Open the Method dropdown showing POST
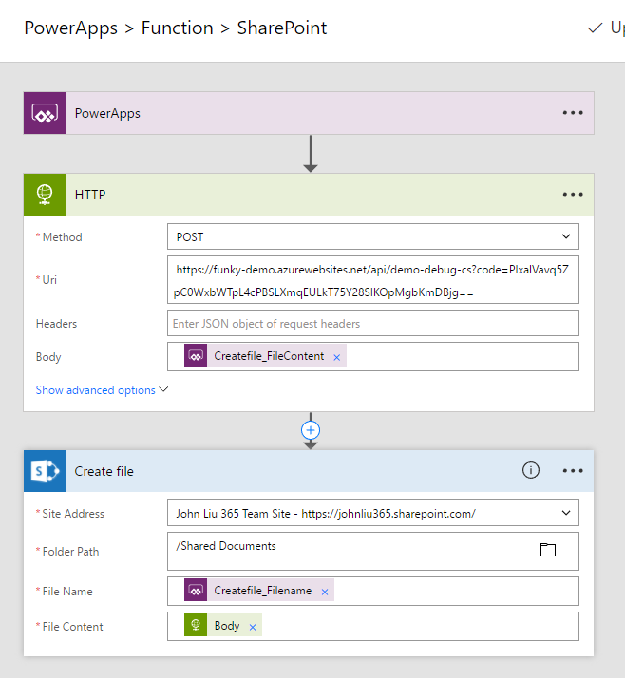Image resolution: width=625 pixels, height=678 pixels. pyautogui.click(x=372, y=236)
